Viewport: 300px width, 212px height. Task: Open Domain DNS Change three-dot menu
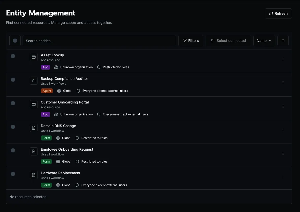click(283, 130)
